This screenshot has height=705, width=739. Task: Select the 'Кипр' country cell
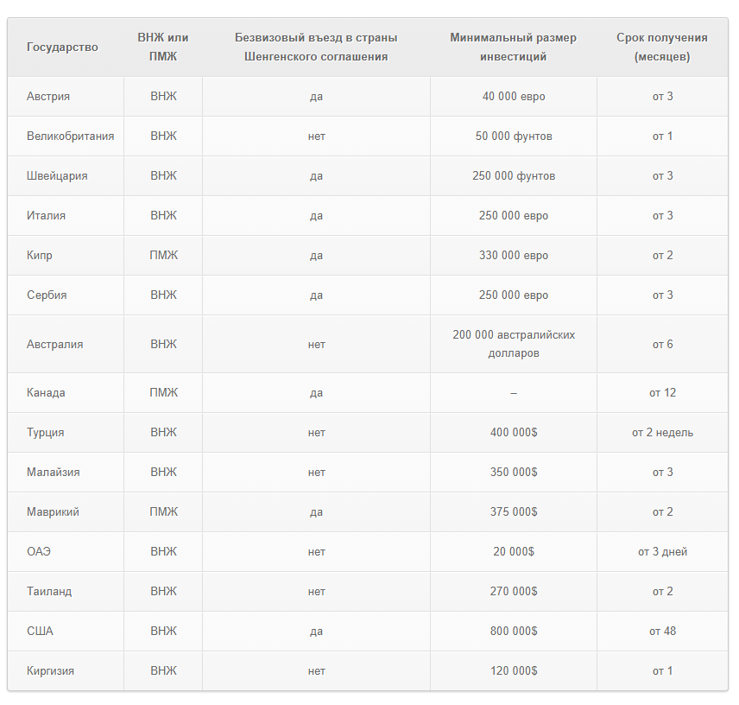pos(40,256)
